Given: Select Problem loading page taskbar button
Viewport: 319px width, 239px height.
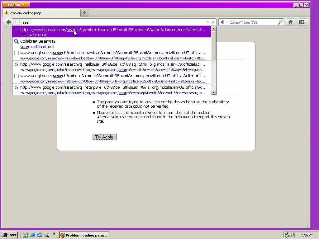Looking at the screenshot, I should tap(84, 235).
